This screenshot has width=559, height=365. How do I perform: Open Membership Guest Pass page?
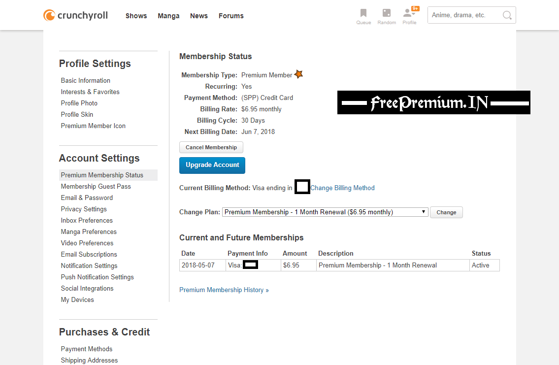tap(96, 186)
